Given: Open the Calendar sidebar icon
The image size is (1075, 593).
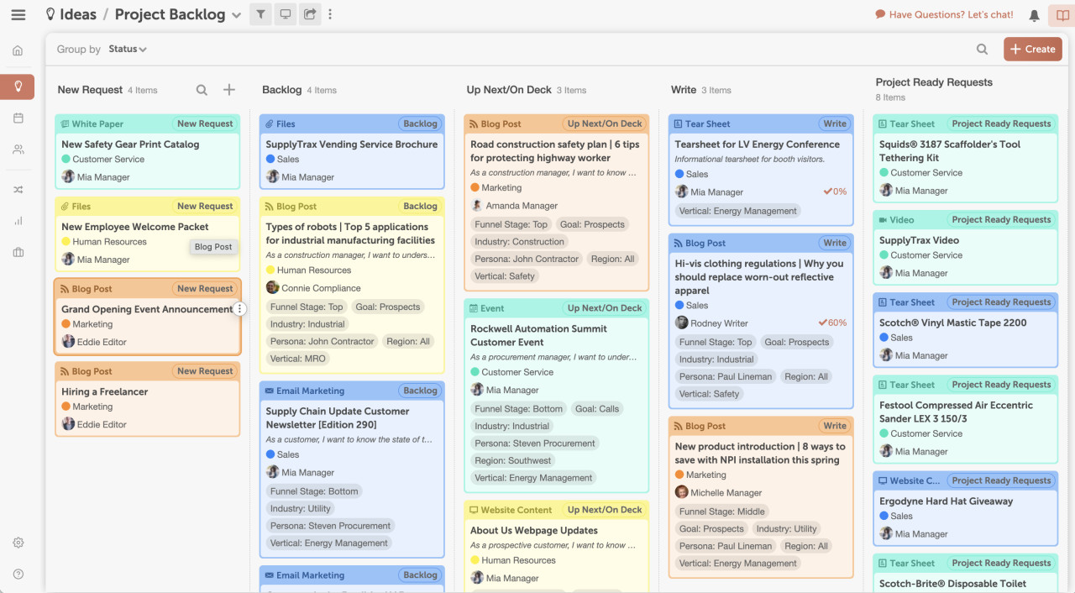Looking at the screenshot, I should tap(18, 118).
